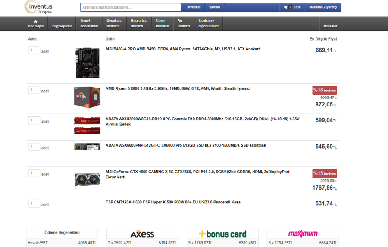Edit quantity field for ADATA SX6000 SSD

click(x=34, y=147)
